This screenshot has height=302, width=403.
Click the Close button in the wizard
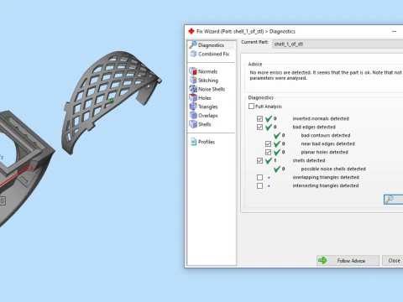tap(393, 261)
